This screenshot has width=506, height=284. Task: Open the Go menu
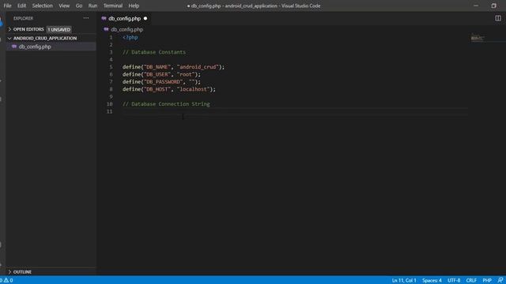click(79, 6)
